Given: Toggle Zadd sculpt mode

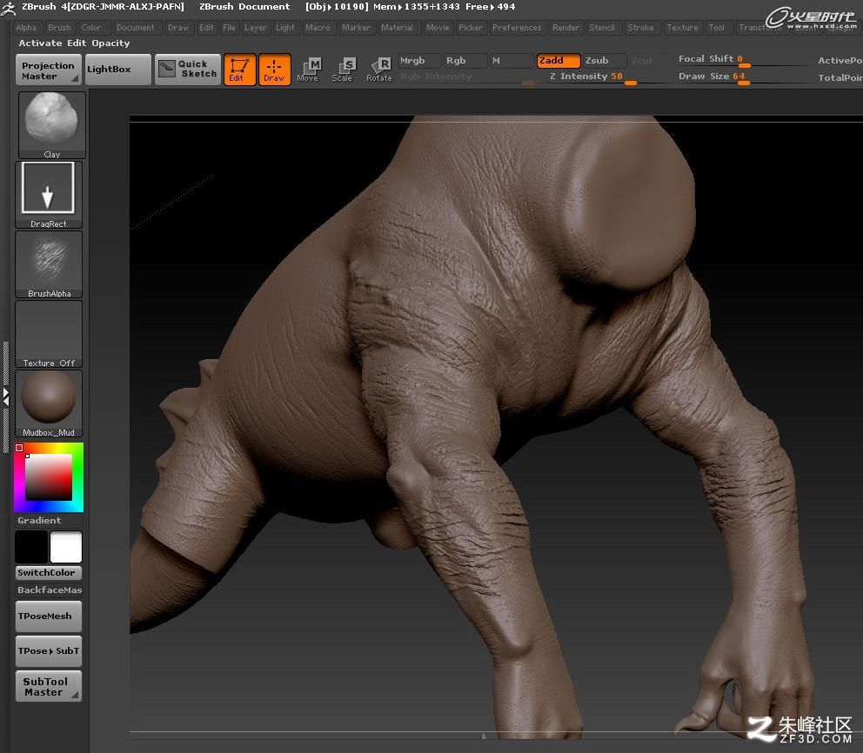Looking at the screenshot, I should click(559, 61).
